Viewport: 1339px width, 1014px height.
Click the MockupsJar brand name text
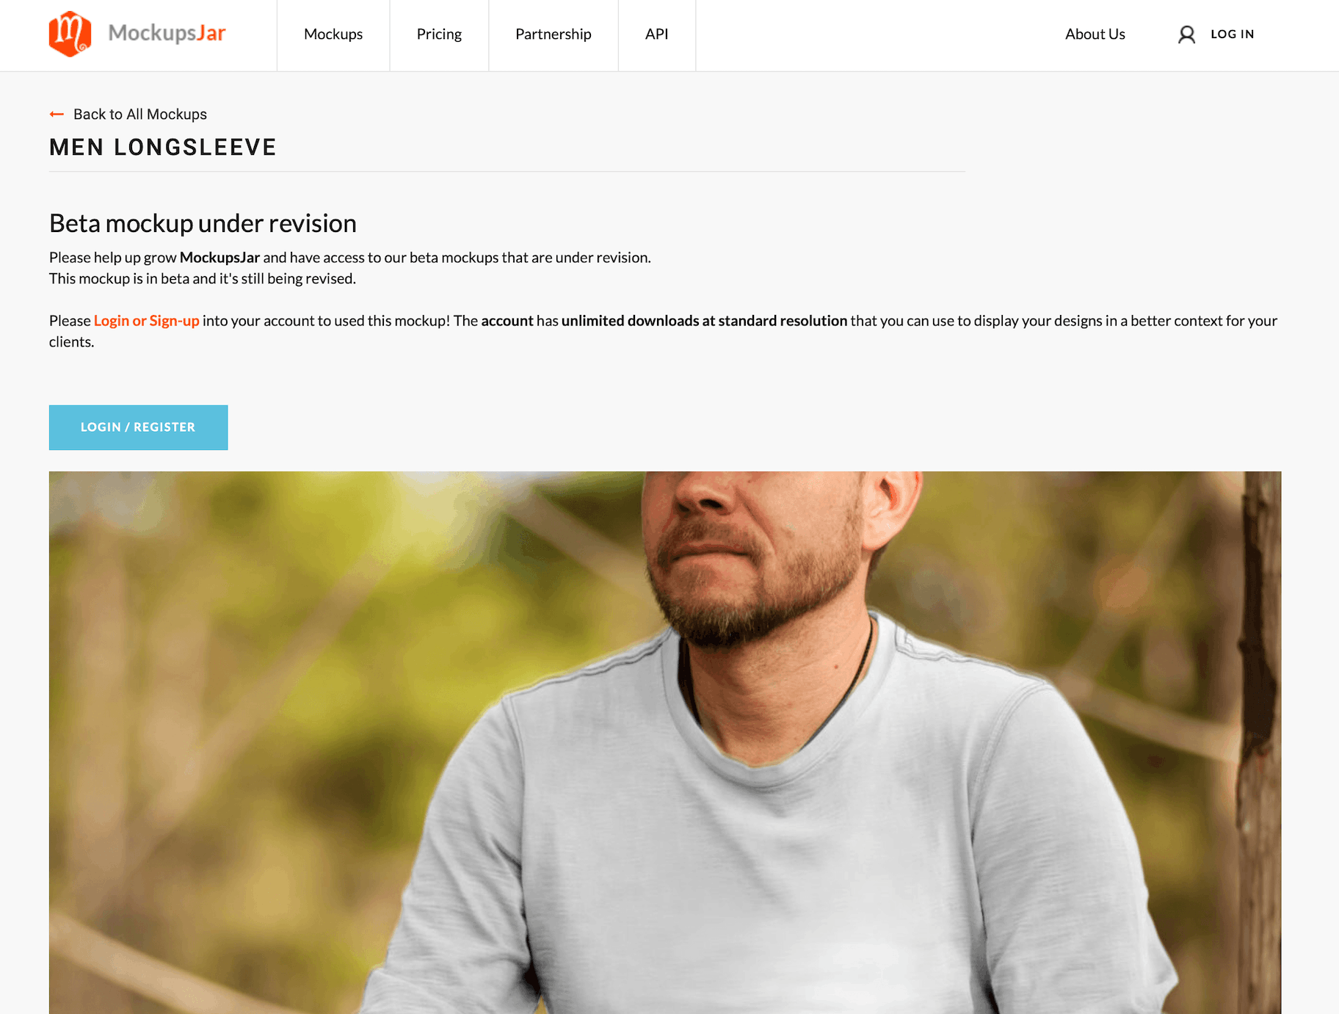167,33
